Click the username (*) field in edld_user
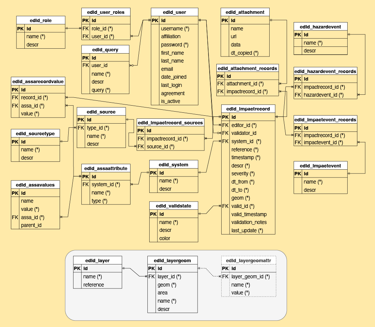 175,28
